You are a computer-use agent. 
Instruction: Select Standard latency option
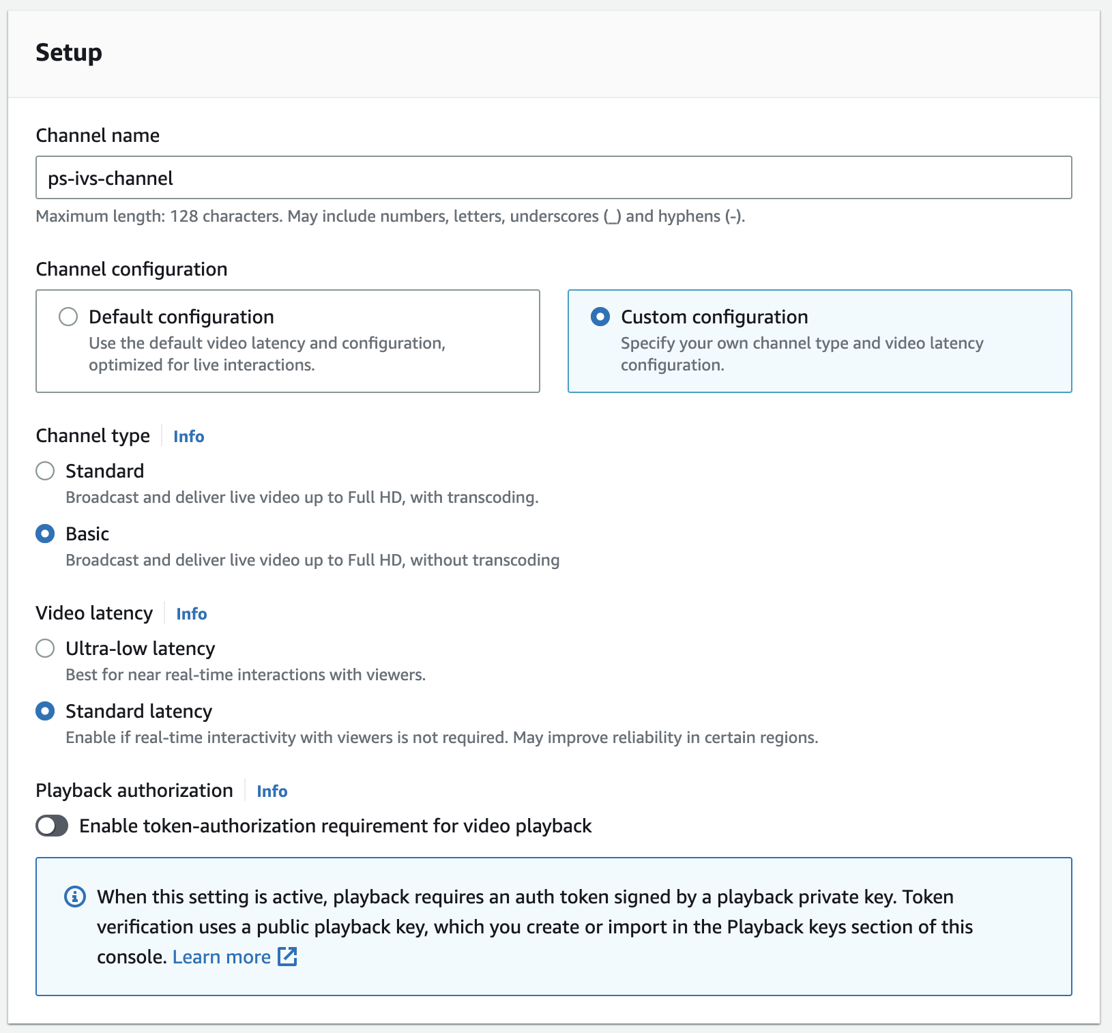point(45,711)
